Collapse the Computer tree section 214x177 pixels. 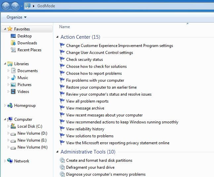point(5,119)
